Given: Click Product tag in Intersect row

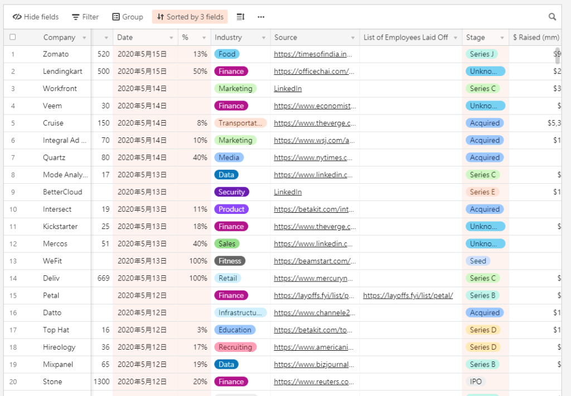Looking at the screenshot, I should click(231, 209).
